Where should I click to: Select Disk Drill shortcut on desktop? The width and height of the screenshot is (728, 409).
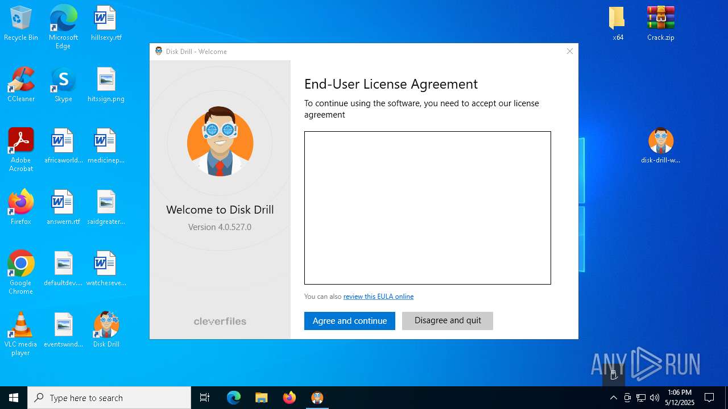(106, 331)
